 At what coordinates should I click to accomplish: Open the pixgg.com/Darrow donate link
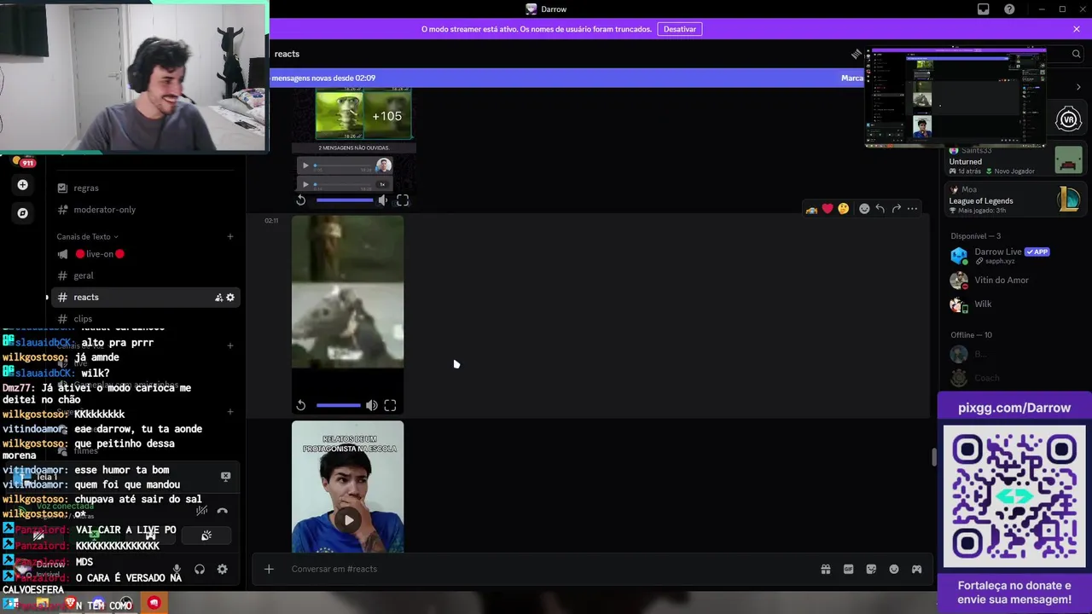[x=1014, y=408]
